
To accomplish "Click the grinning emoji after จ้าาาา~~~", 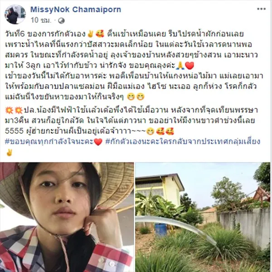I will tap(150, 131).
